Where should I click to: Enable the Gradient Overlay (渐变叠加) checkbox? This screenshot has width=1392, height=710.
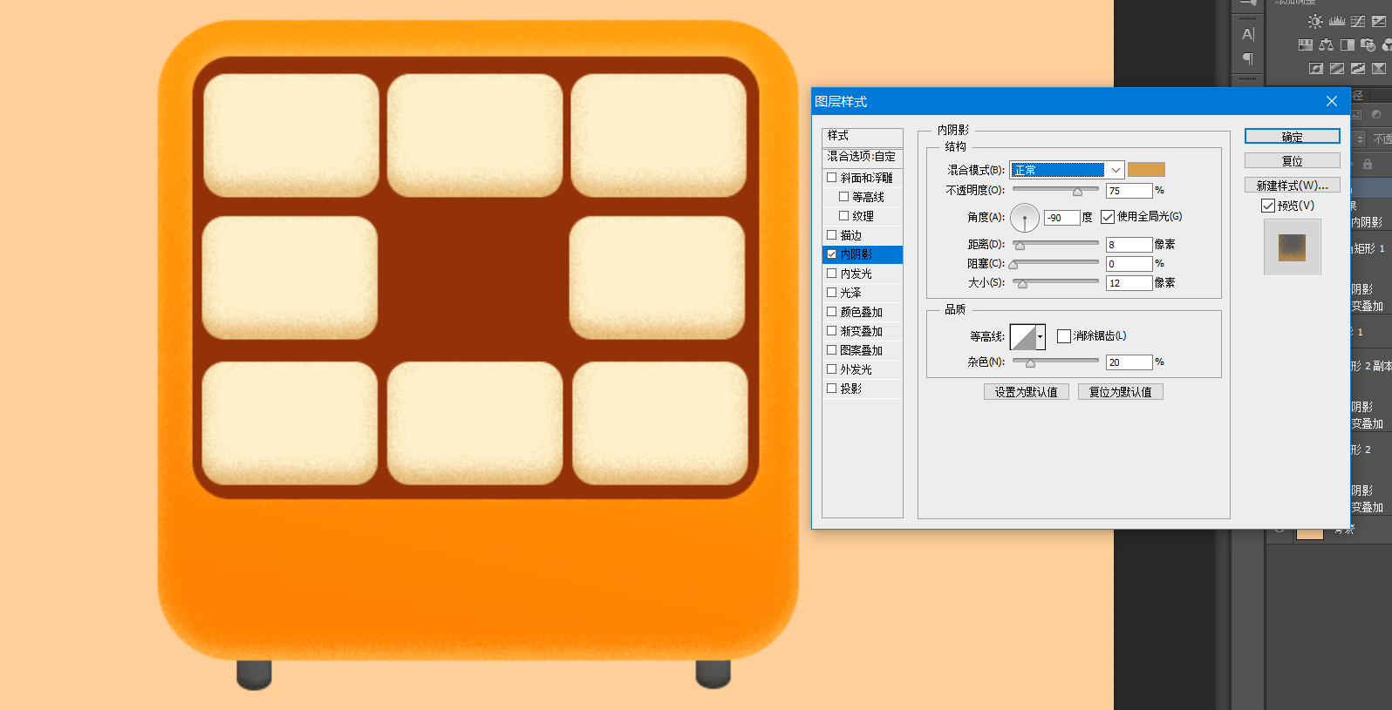pos(832,331)
